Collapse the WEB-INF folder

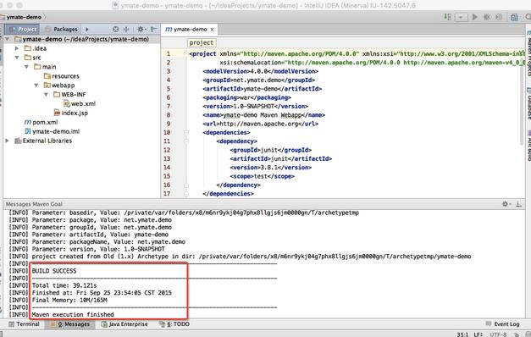[46, 94]
